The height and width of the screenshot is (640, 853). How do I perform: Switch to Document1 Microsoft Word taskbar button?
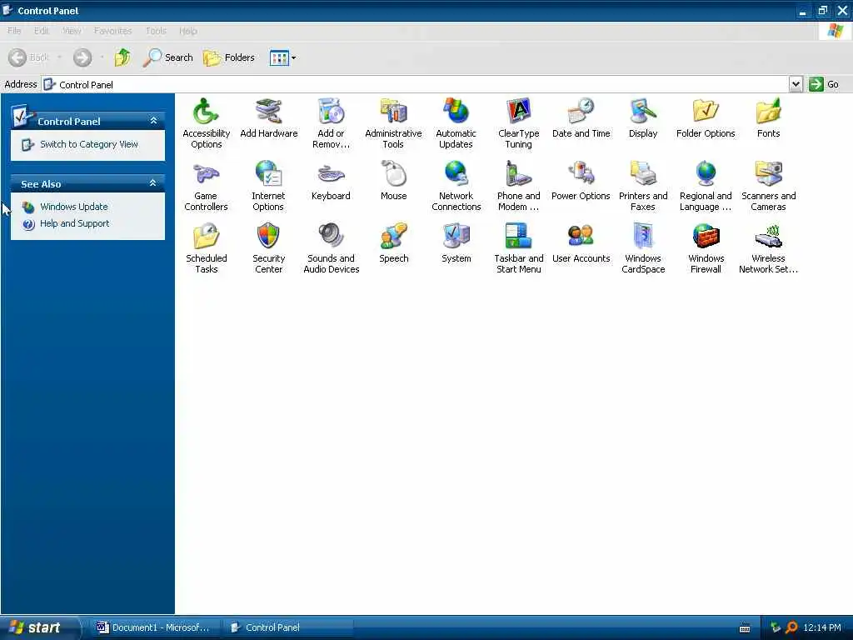(154, 627)
